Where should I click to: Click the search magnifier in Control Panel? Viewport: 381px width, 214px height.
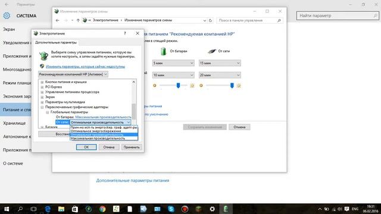tap(279, 20)
